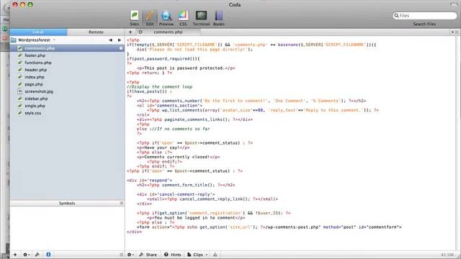Click the toolbar pill button in title bar
Screen dimensions: 461x259
click(454, 4)
